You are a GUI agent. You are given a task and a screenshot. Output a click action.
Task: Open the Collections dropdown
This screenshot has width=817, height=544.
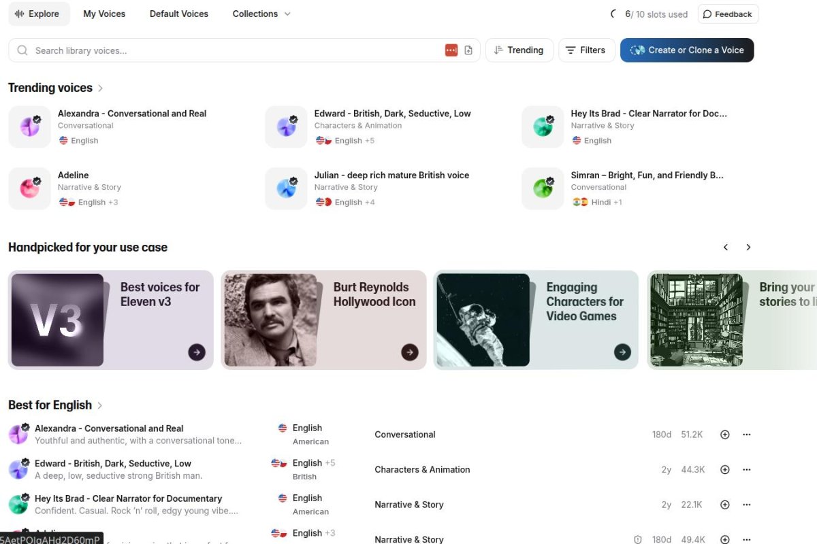point(261,14)
